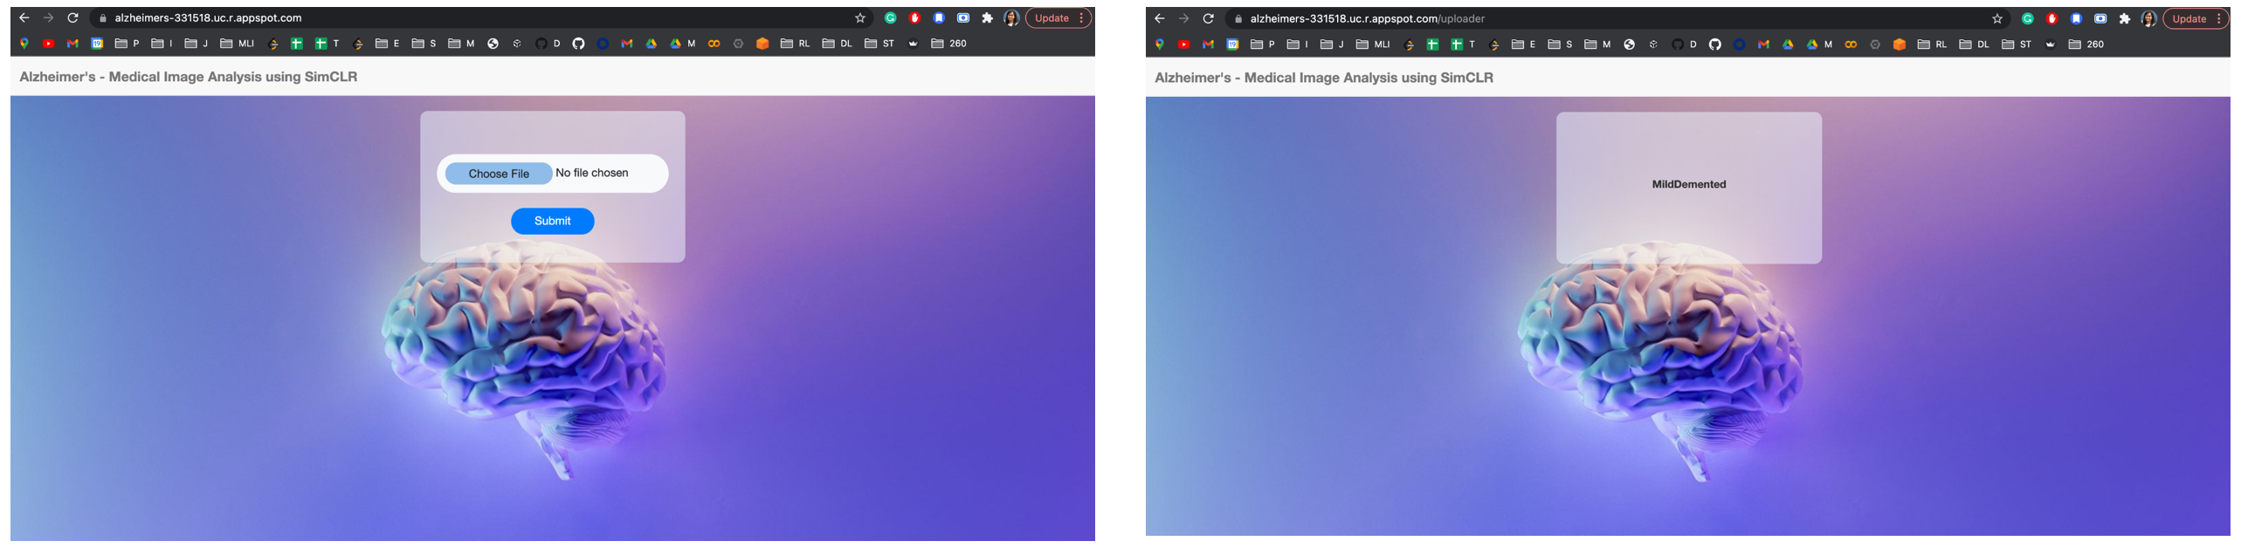Bookmark the uploader page with the star icon
Viewport: 2241px width, 548px height.
click(1997, 19)
